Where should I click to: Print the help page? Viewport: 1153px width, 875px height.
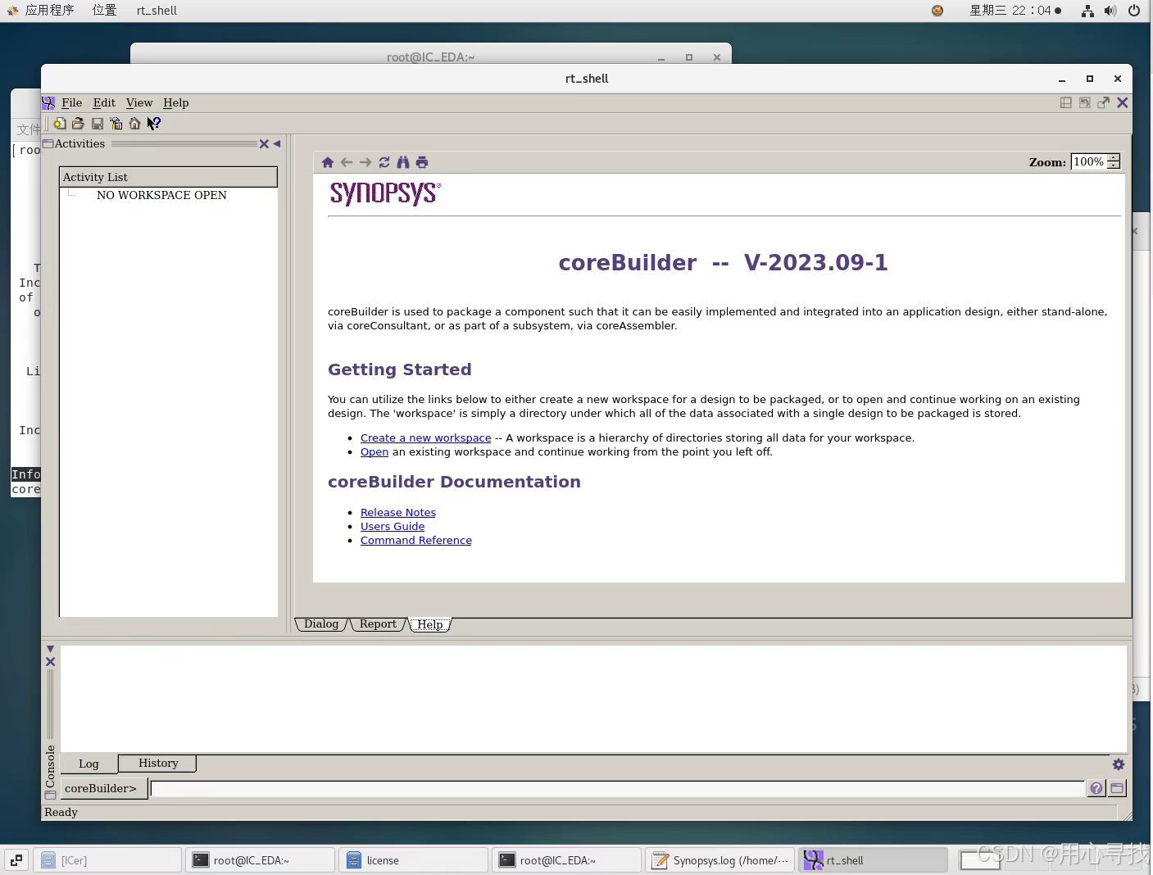click(x=422, y=162)
